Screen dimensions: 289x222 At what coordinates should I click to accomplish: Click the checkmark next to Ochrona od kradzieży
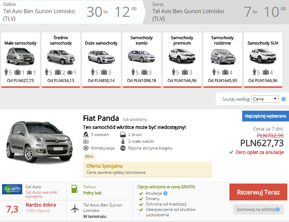pos(141,204)
